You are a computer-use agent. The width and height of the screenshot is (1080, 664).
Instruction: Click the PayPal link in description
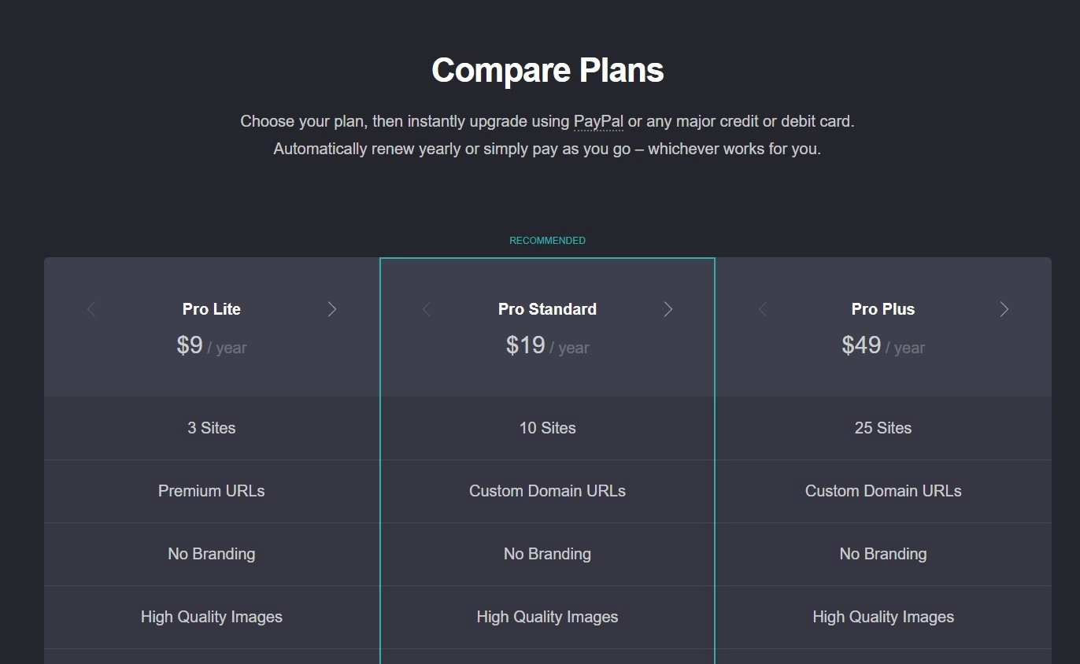pos(598,122)
